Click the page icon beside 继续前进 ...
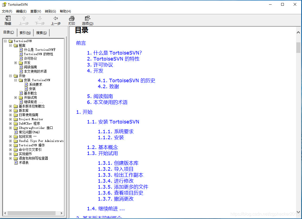The width and height of the screenshot is (302, 219). click(x=21, y=102)
